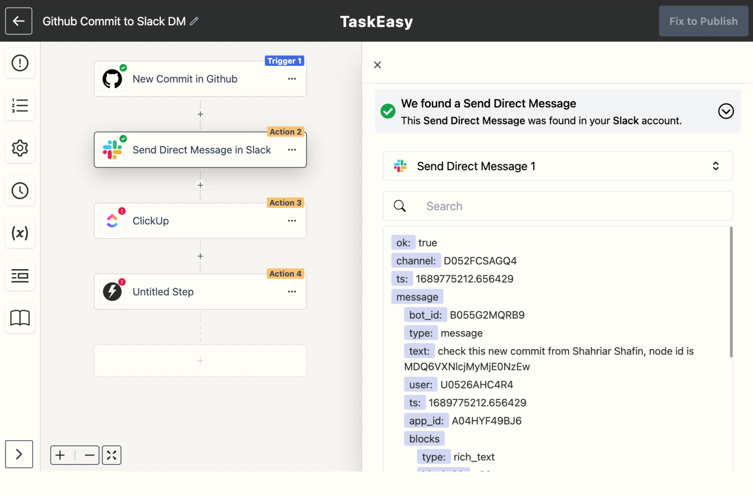Select the type: rich_text key tag
Image resolution: width=753 pixels, height=496 pixels.
tap(434, 457)
